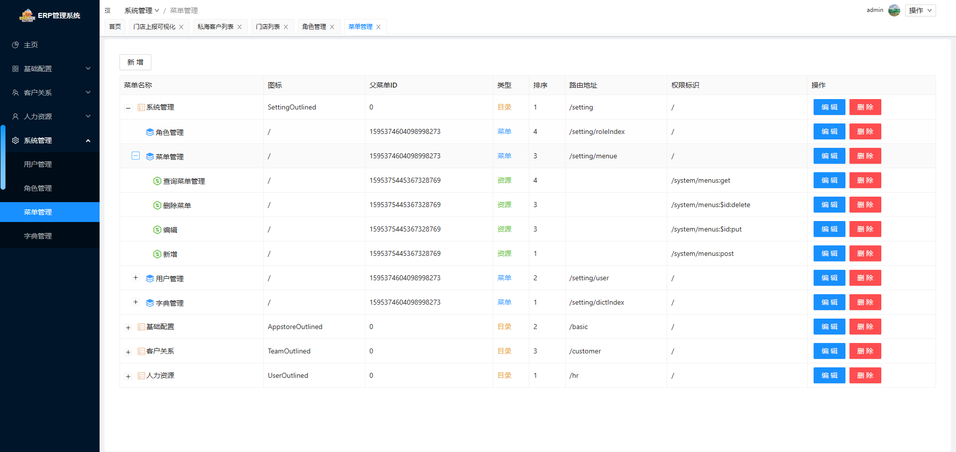The width and height of the screenshot is (956, 452).
Task: Click the 客户关系 people icon in sidebar
Action: (15, 93)
